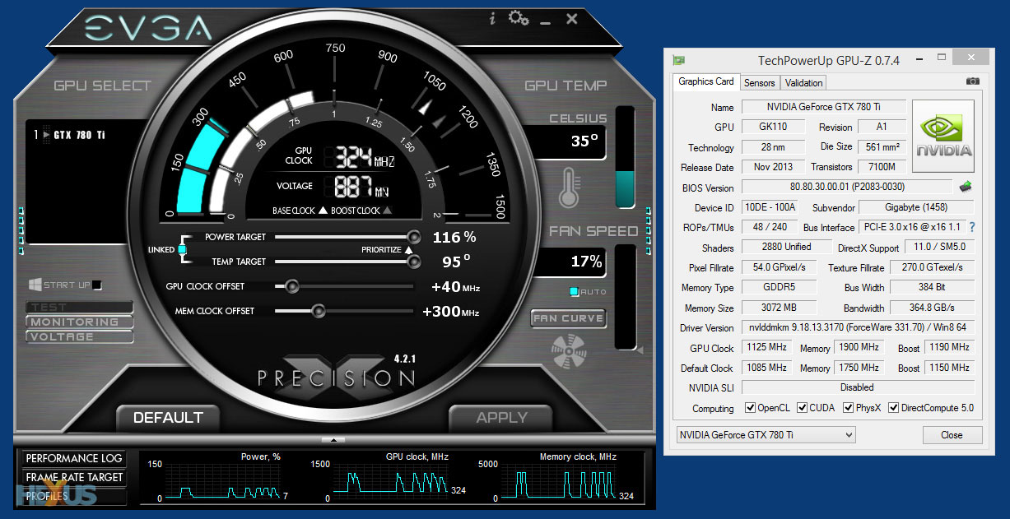
Task: Enable the Start Up checkbox
Action: pyautogui.click(x=97, y=285)
